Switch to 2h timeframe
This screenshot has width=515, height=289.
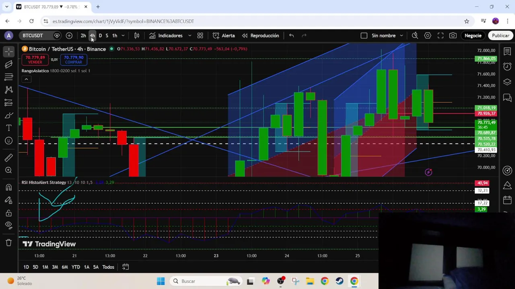[x=83, y=36]
